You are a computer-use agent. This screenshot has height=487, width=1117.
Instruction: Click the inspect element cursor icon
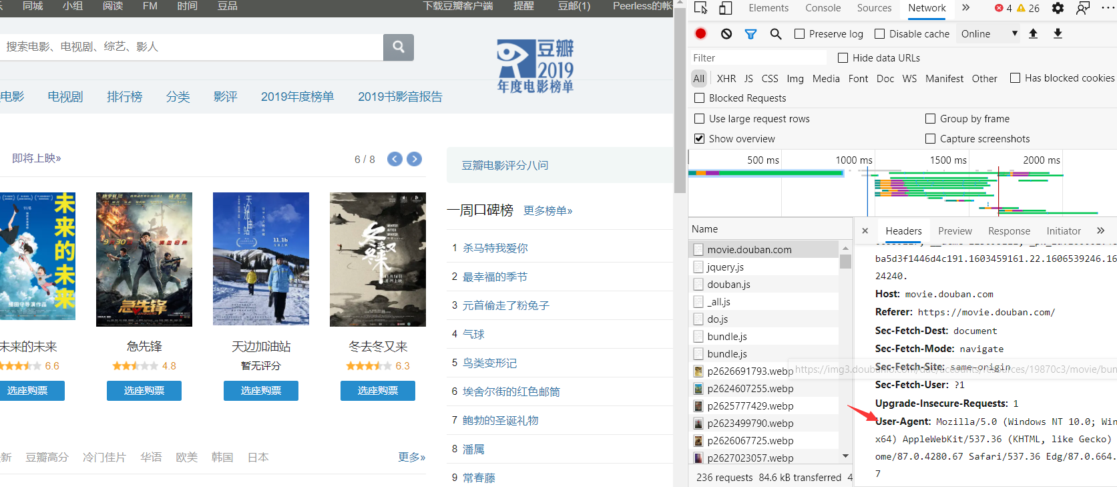[700, 8]
